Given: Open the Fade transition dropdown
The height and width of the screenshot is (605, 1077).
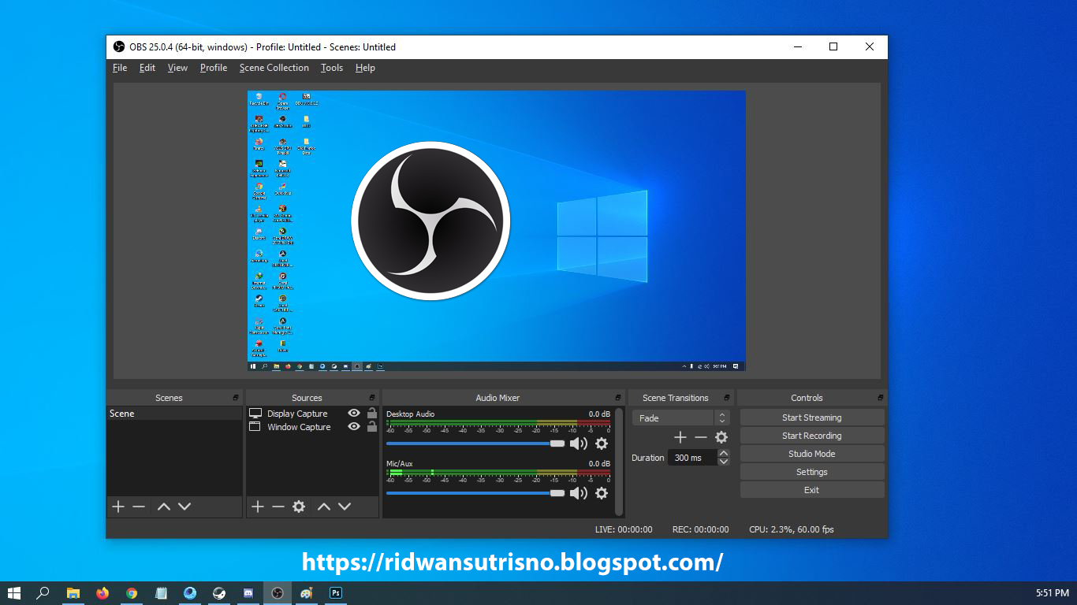Looking at the screenshot, I should 680,418.
